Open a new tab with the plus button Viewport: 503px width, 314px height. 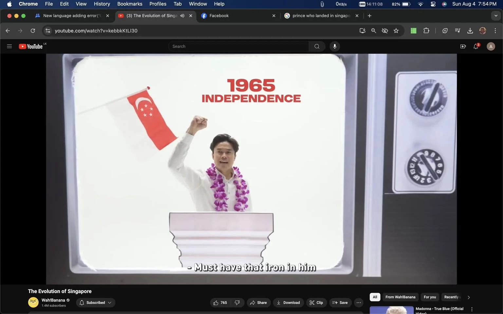[369, 16]
